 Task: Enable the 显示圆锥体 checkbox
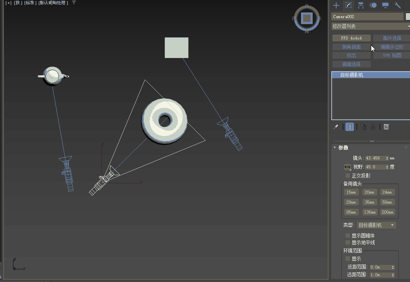click(347, 236)
